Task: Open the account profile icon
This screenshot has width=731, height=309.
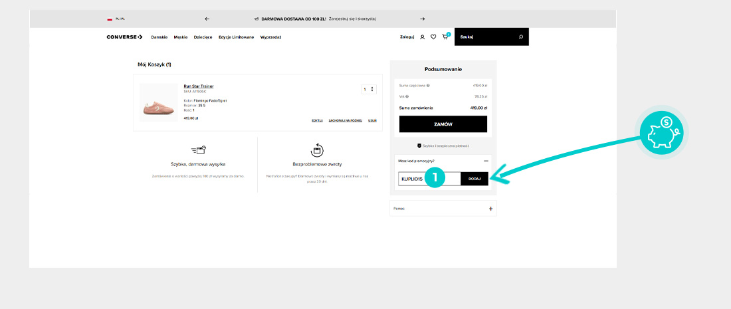Action: coord(423,37)
